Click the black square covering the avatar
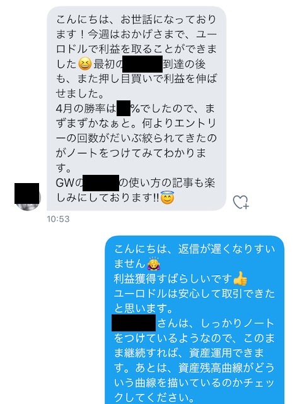Viewport: 295px width, 404px height. [x=26, y=193]
